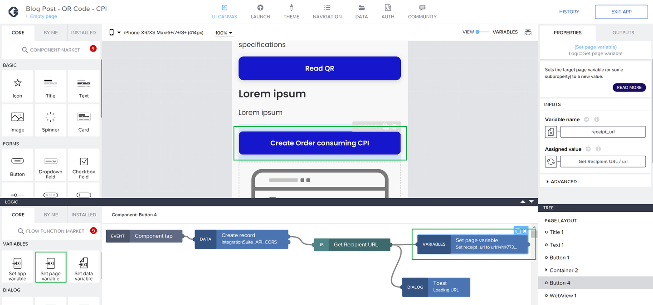The width and height of the screenshot is (653, 305).
Task: Open the Installed components tab
Action: (83, 33)
